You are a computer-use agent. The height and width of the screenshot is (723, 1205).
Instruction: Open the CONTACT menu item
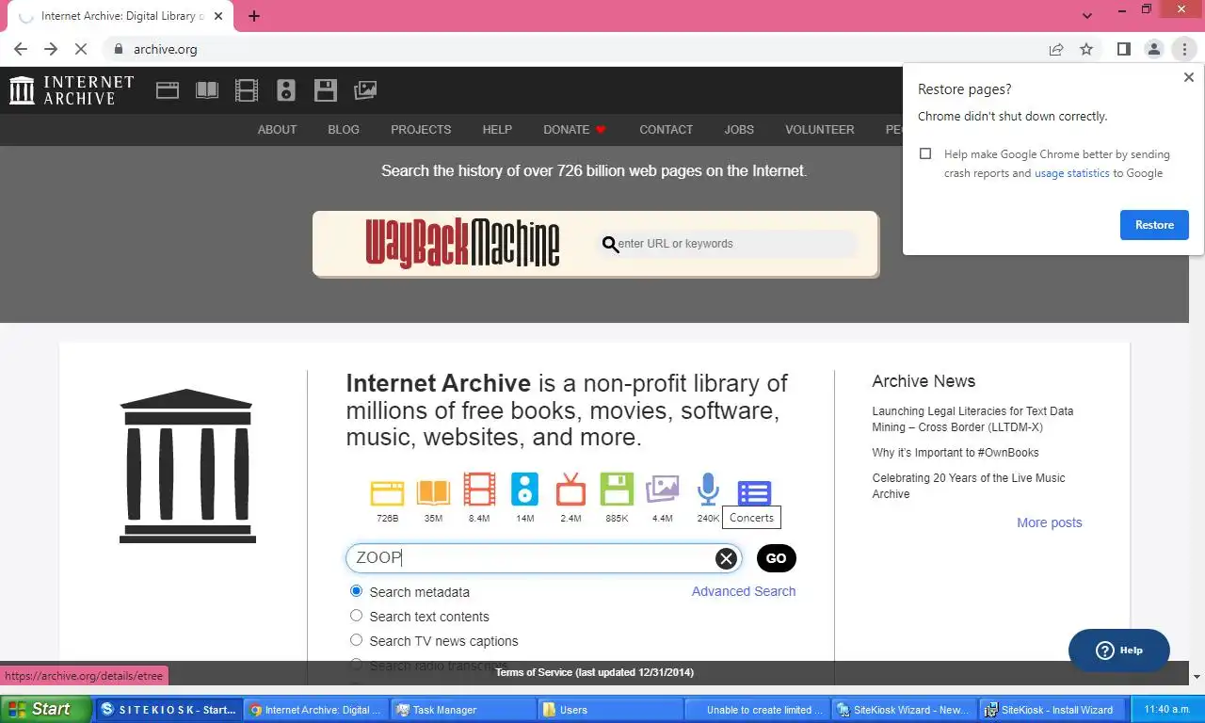click(x=666, y=130)
